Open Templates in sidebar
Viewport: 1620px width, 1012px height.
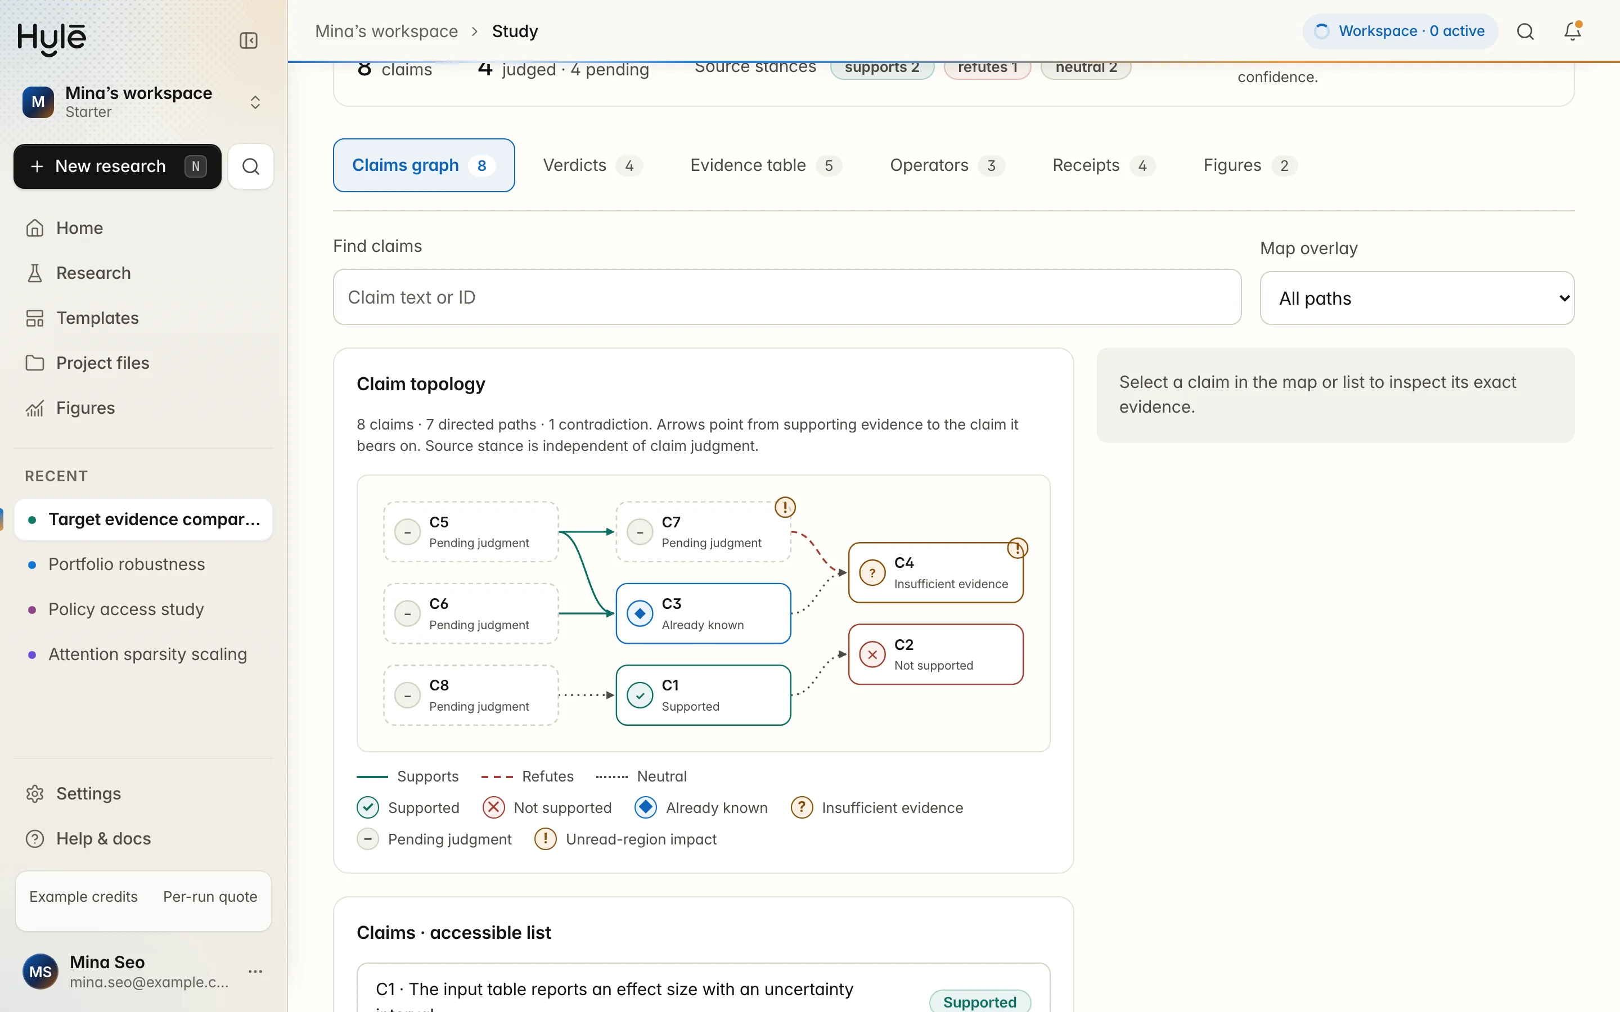click(x=143, y=318)
